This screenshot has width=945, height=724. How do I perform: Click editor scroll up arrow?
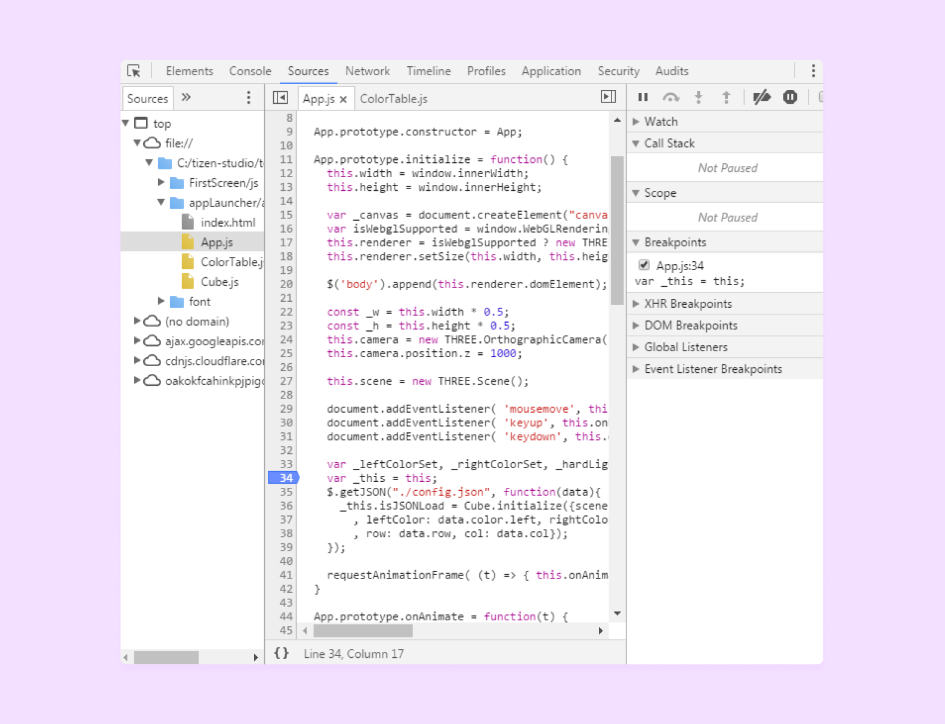click(617, 120)
